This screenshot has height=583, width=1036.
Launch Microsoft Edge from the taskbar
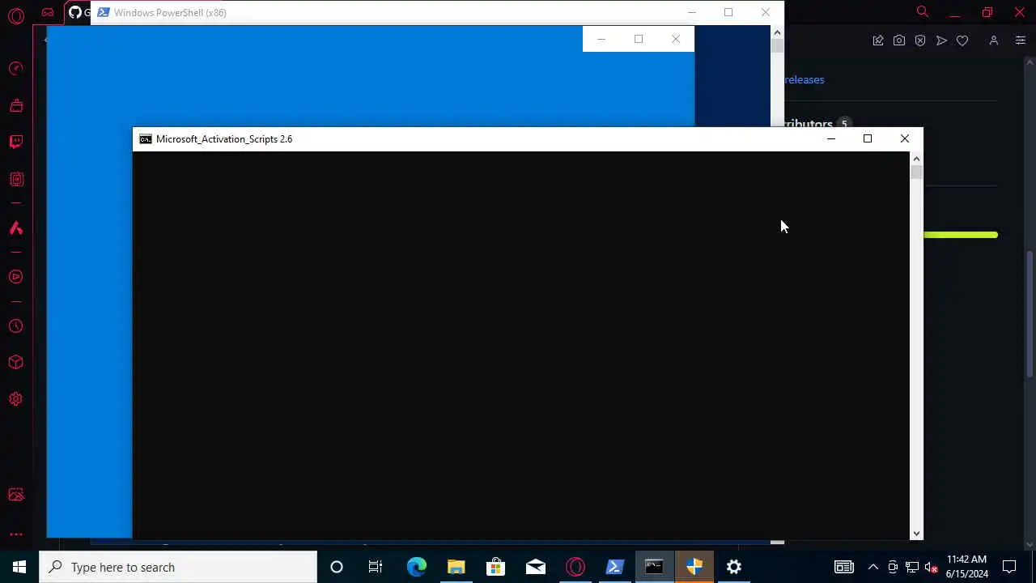[x=416, y=567]
